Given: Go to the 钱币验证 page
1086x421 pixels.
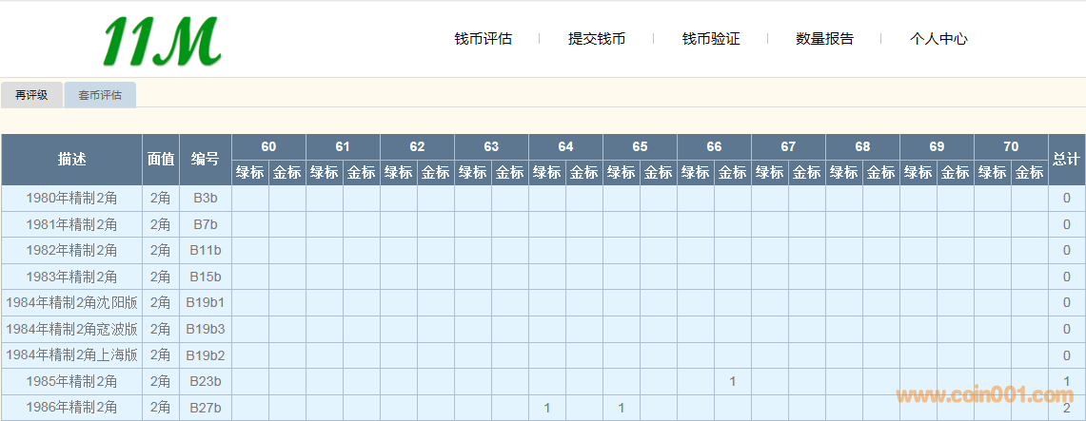Looking at the screenshot, I should coord(711,39).
